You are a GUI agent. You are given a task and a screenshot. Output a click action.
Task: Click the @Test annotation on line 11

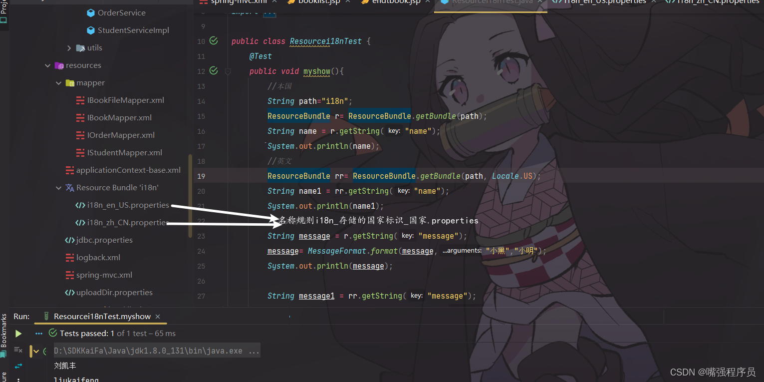[260, 56]
